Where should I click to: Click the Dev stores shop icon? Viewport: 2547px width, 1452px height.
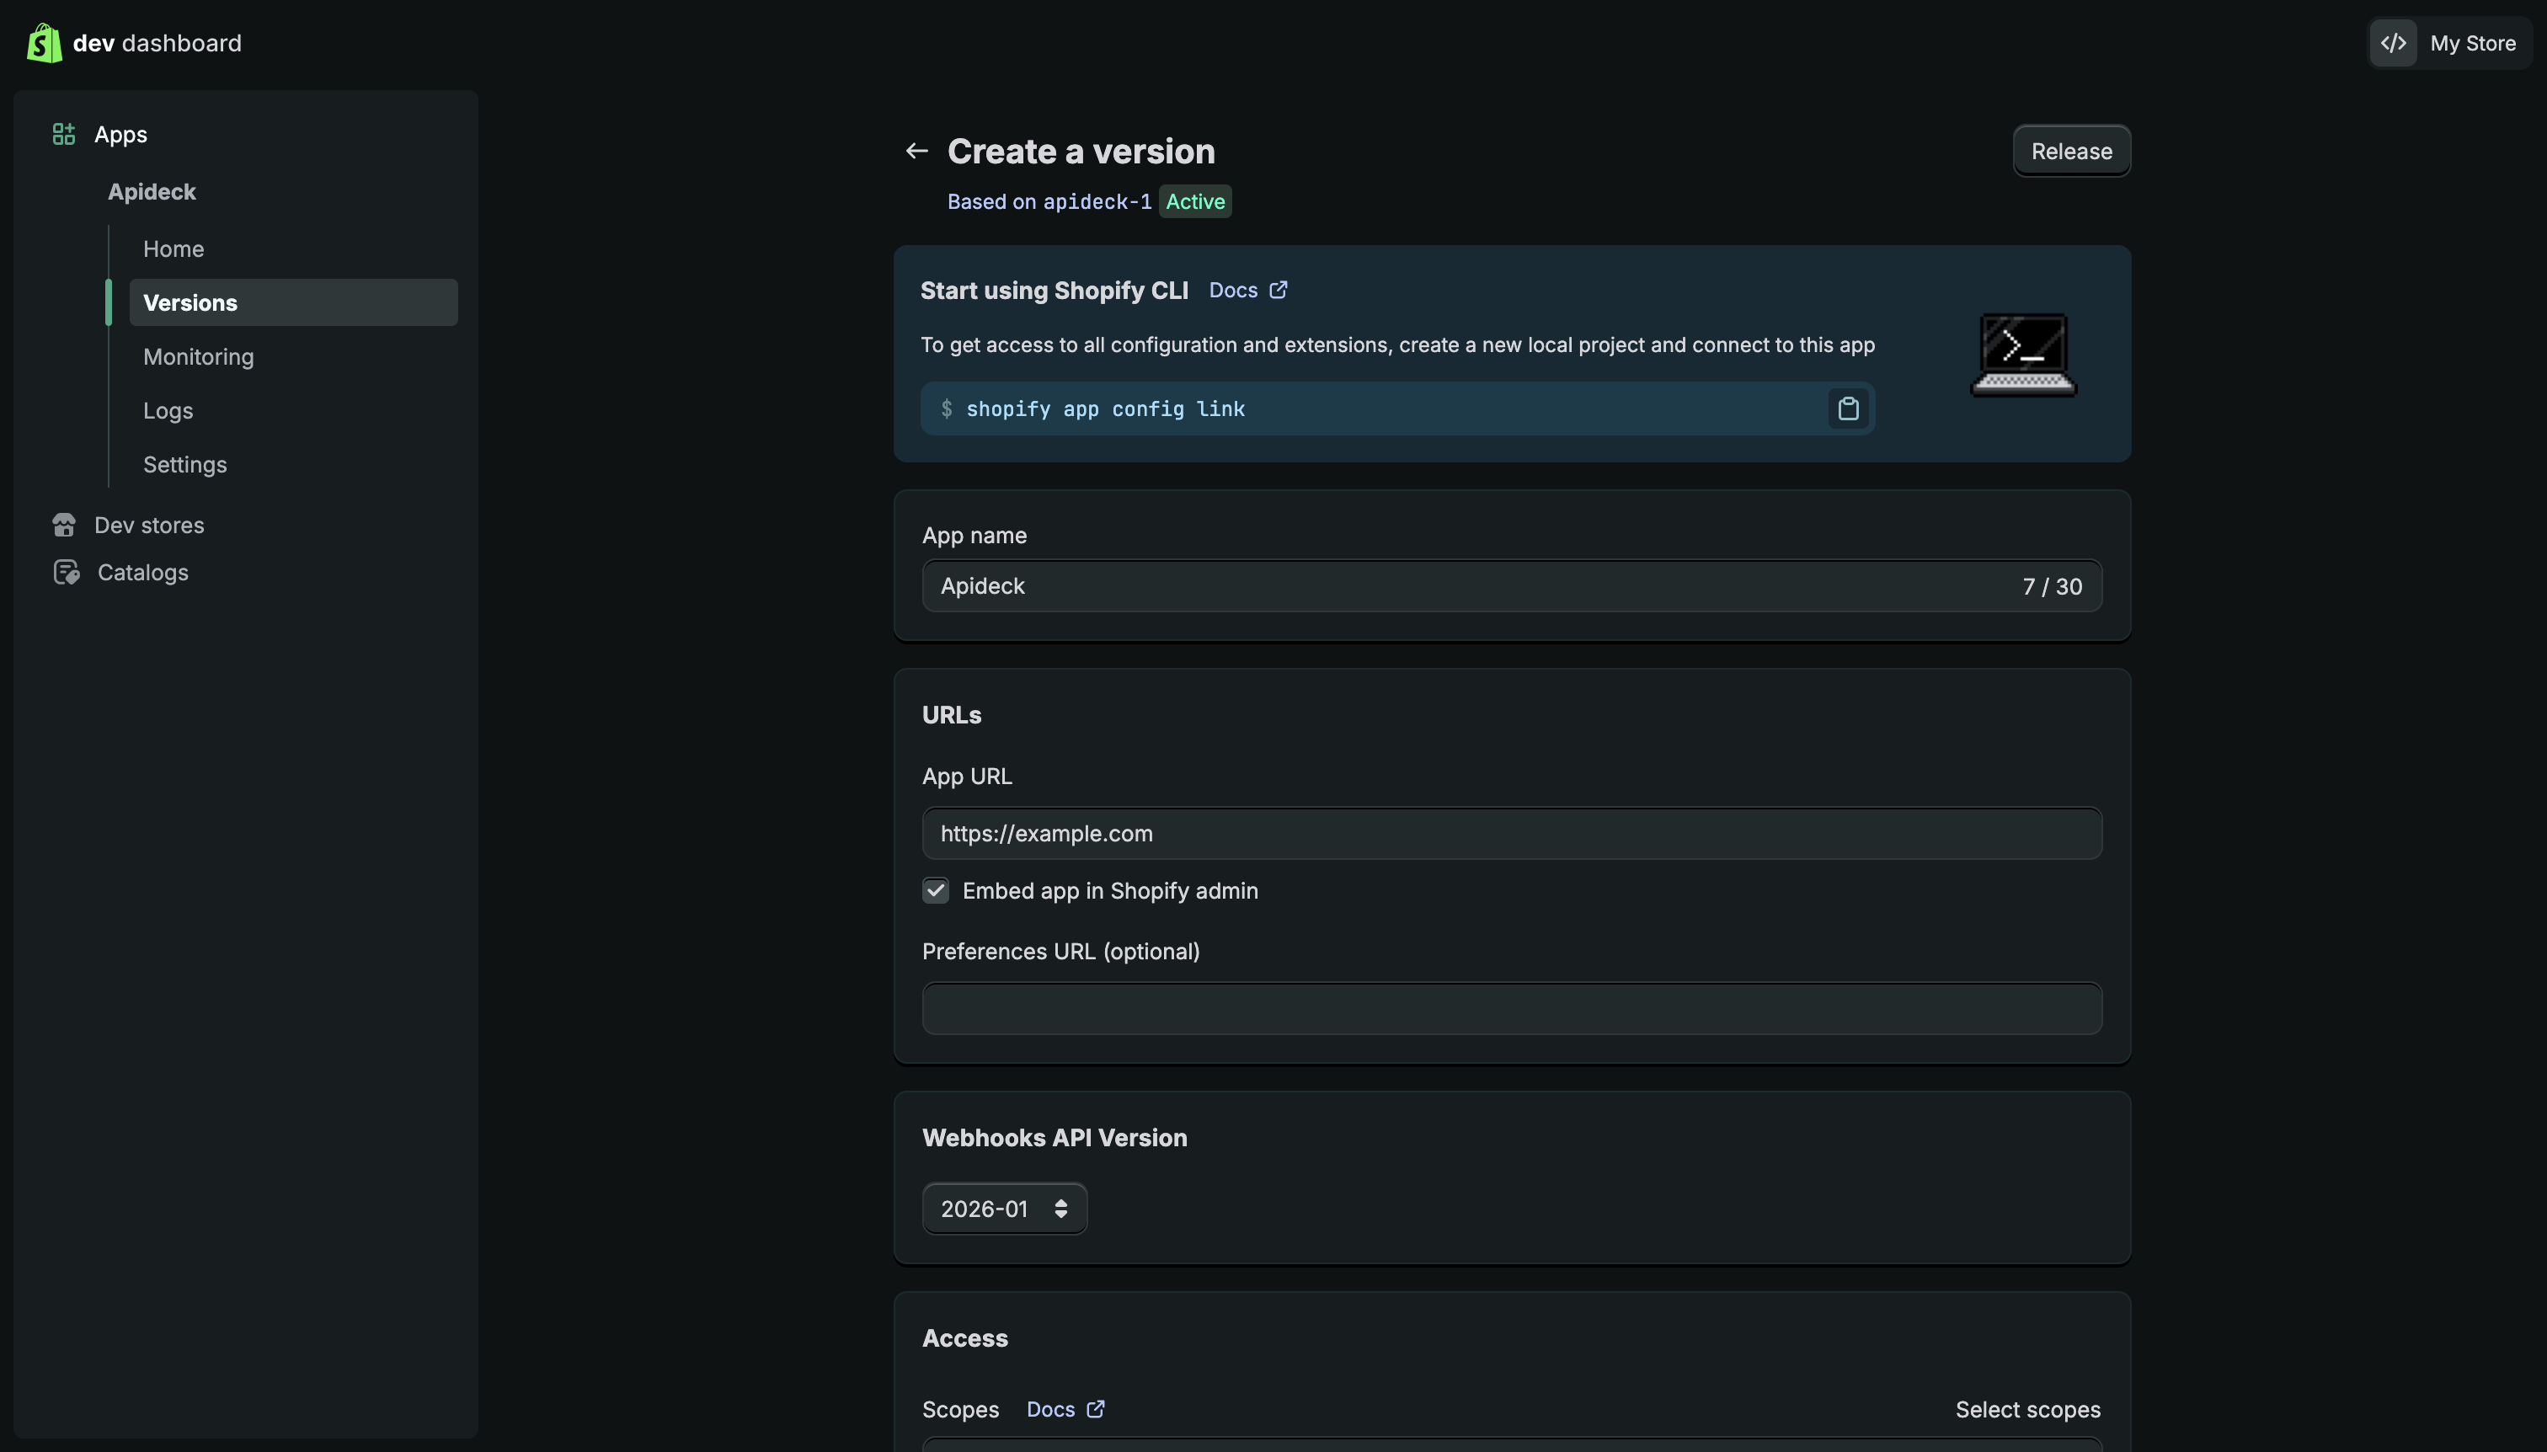click(64, 525)
